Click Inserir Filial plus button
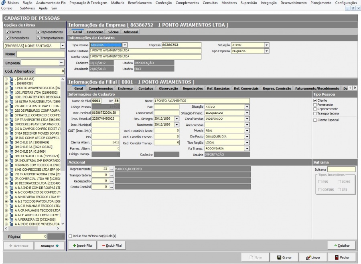This screenshot has height=264, width=361. (82, 245)
